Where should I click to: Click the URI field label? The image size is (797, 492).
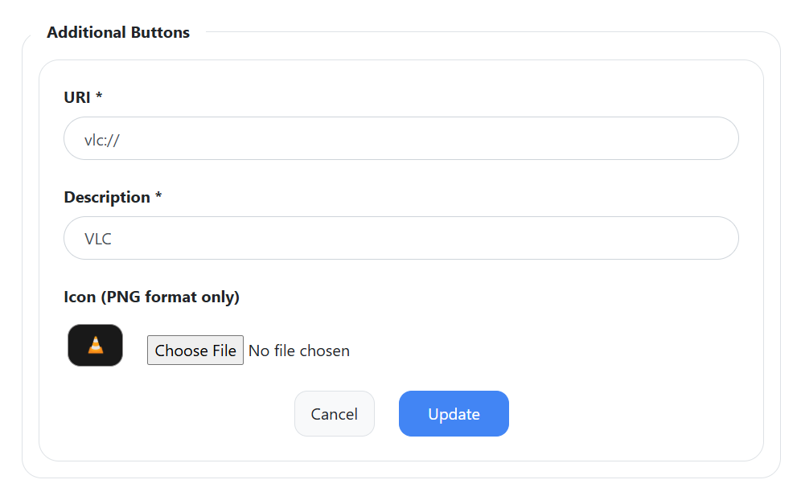[x=77, y=97]
